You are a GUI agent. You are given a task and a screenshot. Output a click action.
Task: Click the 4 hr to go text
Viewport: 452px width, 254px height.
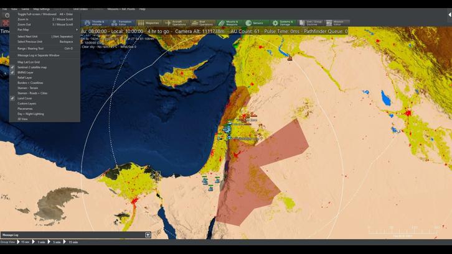pyautogui.click(x=158, y=31)
